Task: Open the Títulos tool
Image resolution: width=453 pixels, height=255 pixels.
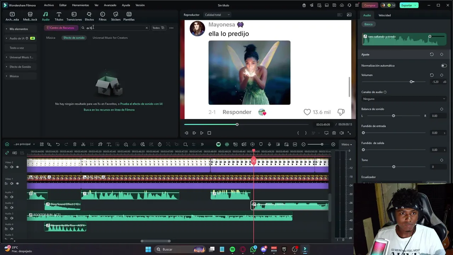Action: (59, 16)
